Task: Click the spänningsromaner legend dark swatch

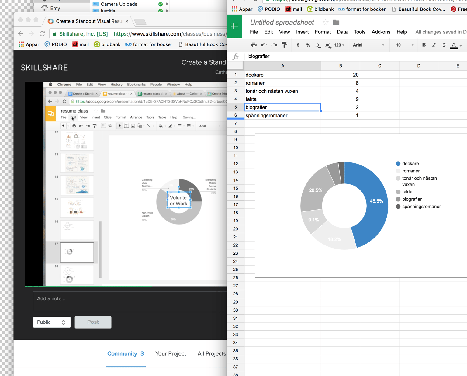Action: pyautogui.click(x=398, y=207)
